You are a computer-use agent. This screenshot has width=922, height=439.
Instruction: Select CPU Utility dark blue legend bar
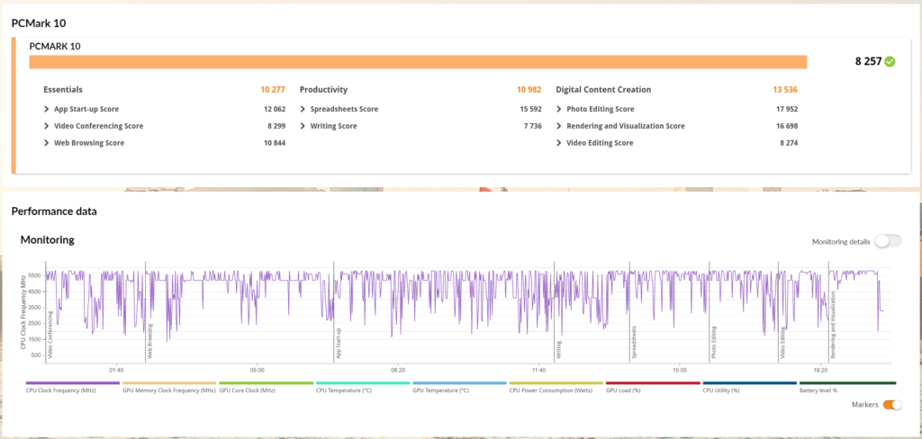pyautogui.click(x=750, y=382)
